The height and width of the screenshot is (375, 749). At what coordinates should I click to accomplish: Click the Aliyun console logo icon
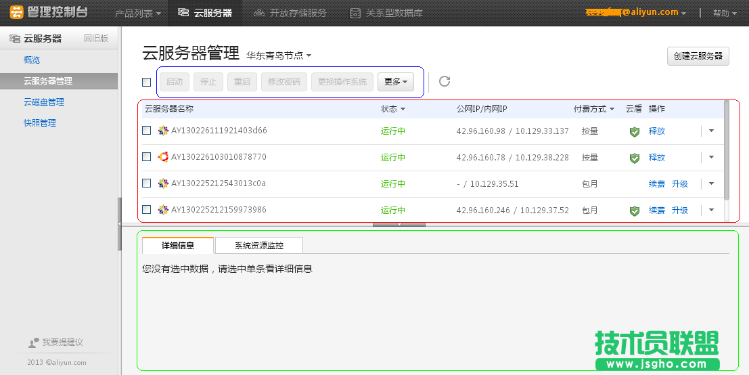click(17, 12)
